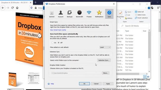Image resolution: width=161 pixels, height=90 pixels.
Task: Confirm preferences with the OK button
Action: [x=84, y=84]
